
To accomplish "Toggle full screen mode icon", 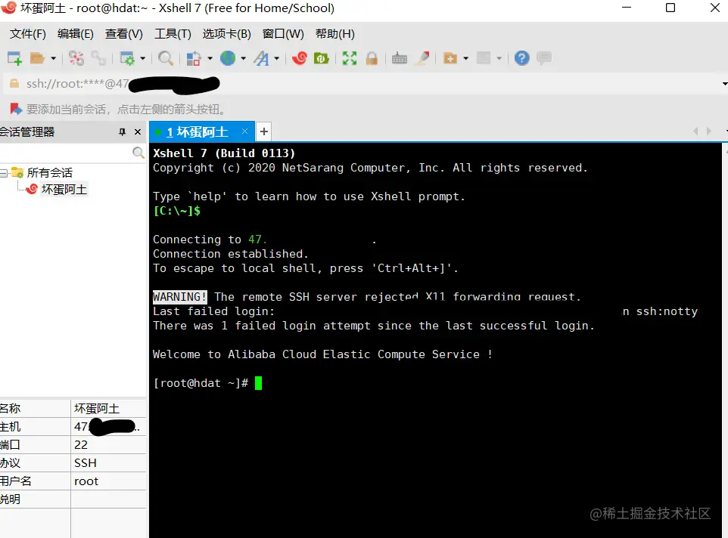I will tap(350, 58).
